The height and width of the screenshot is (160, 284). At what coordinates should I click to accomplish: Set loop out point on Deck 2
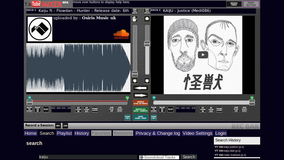click(211, 109)
